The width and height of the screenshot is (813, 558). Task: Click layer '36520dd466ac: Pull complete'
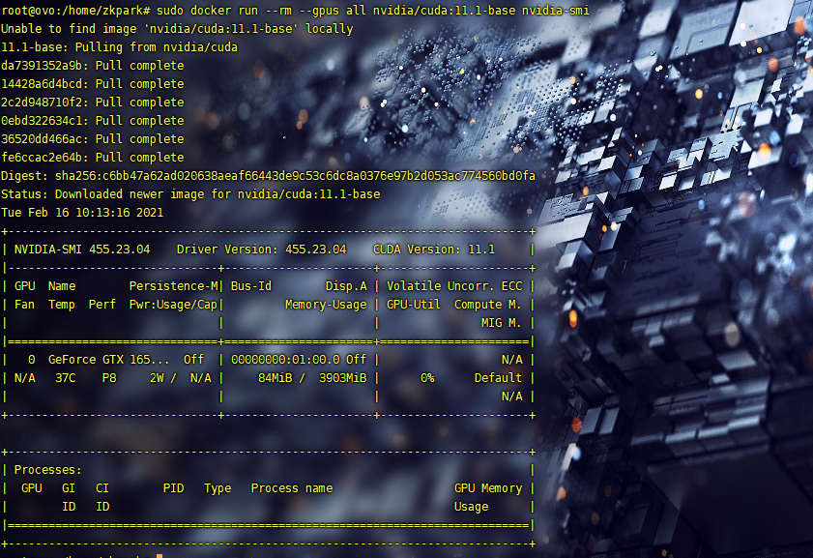(92, 139)
